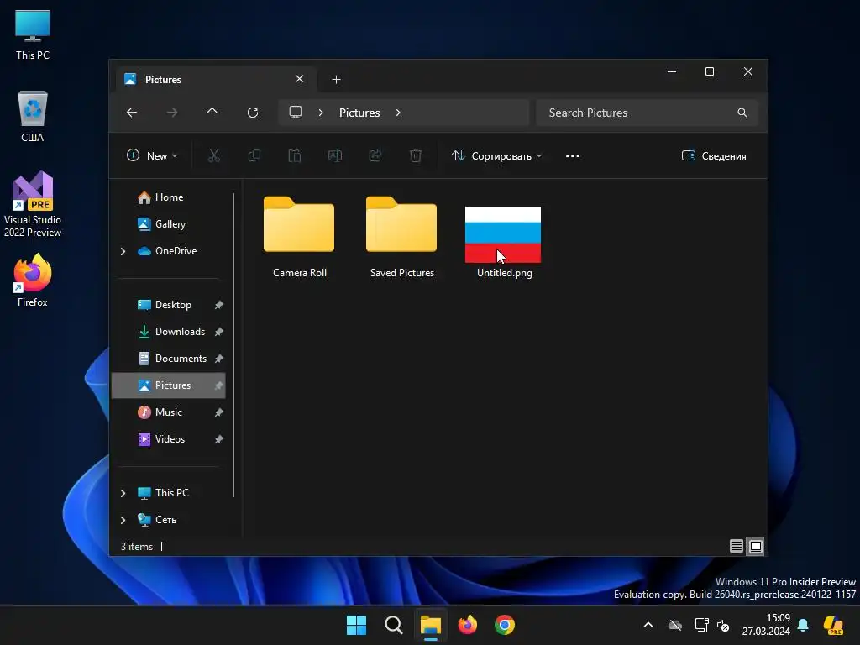
Task: Select the США recycle bin desktop icon
Action: (x=33, y=118)
